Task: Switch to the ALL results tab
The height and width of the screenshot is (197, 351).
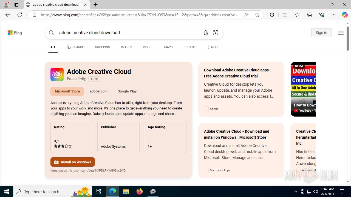Action: [53, 47]
